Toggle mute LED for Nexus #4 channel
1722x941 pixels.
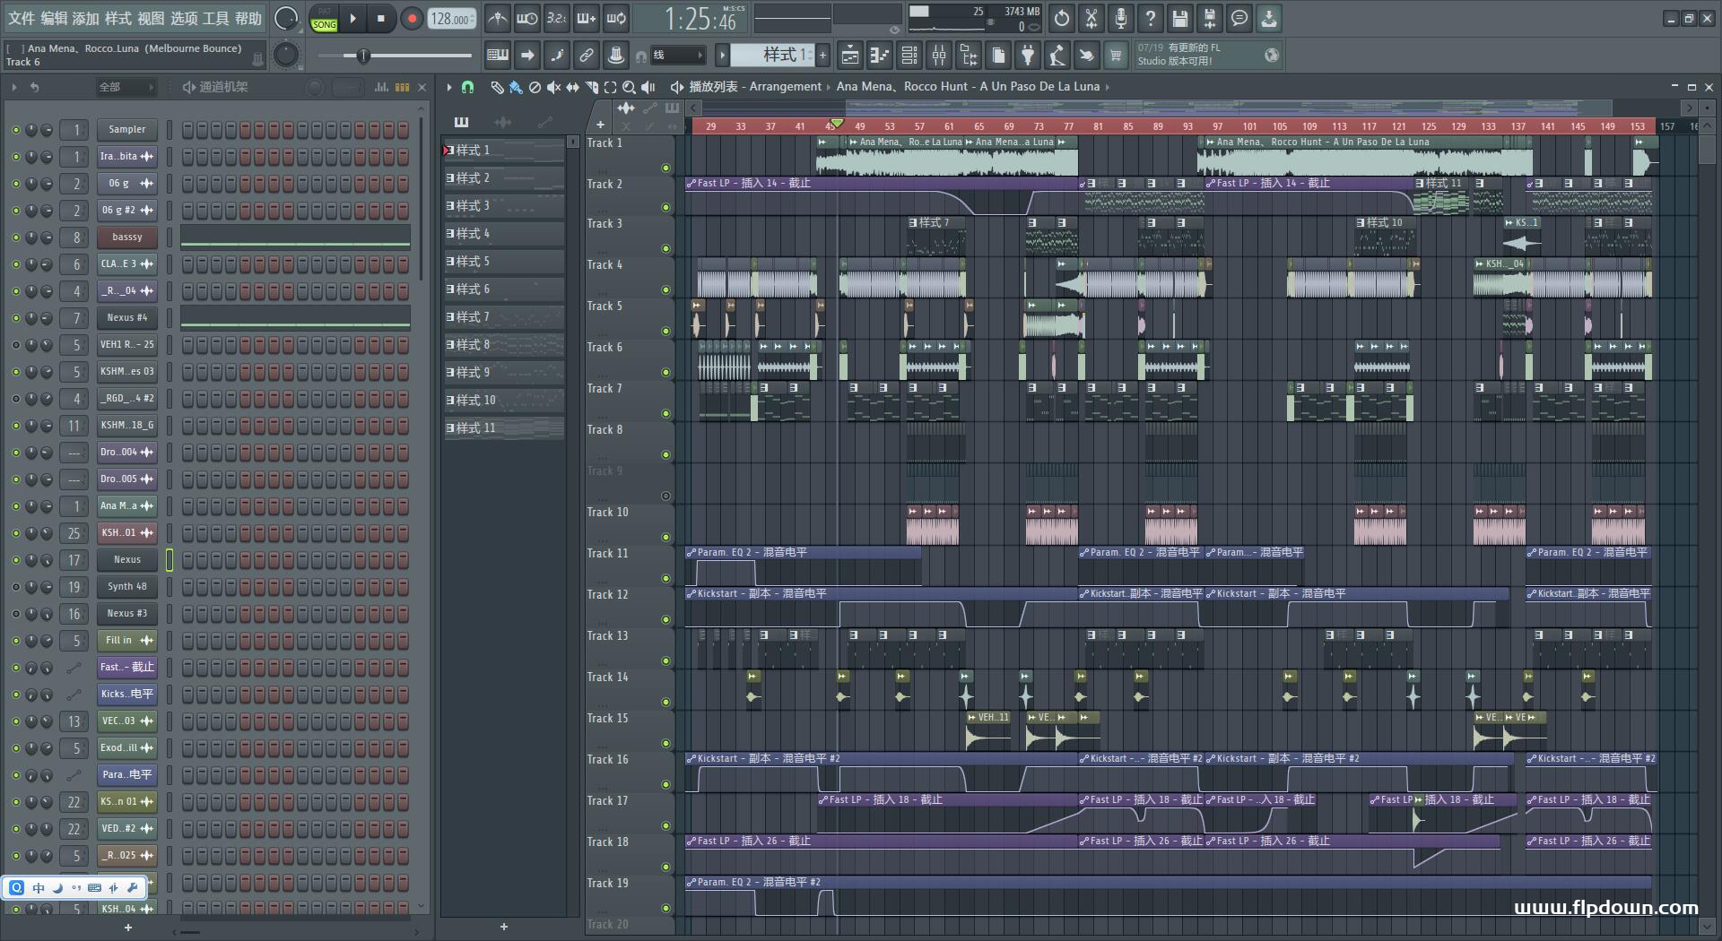click(x=15, y=318)
